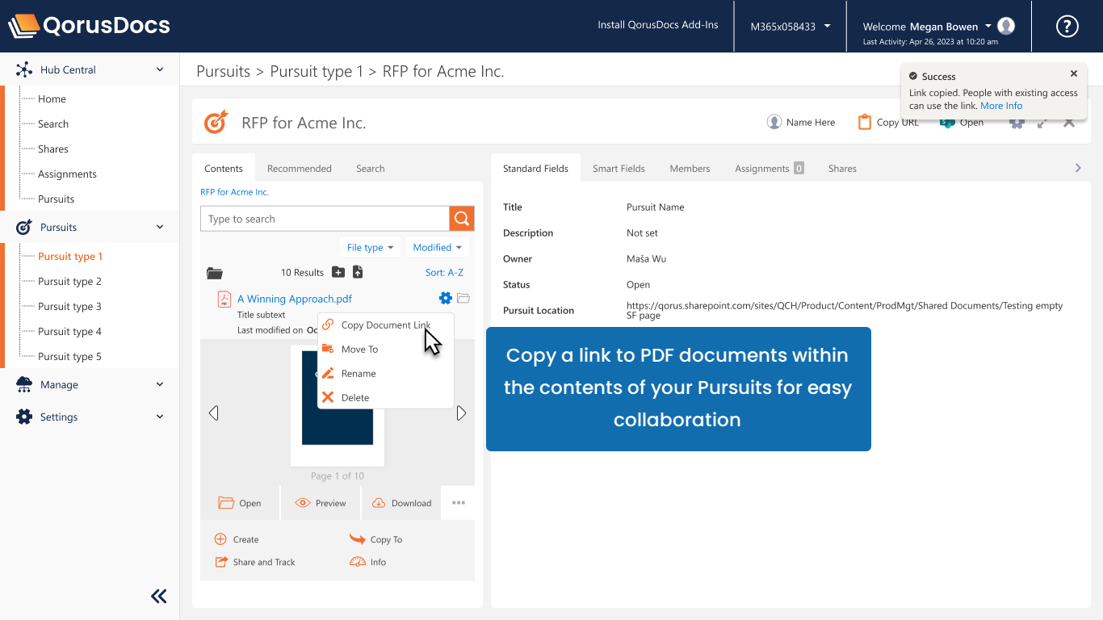Click Megan Bowen's profile avatar

1006,26
